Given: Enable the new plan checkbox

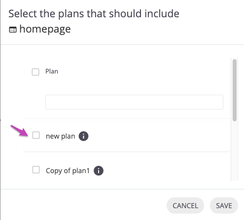Looking at the screenshot, I should point(36,135).
